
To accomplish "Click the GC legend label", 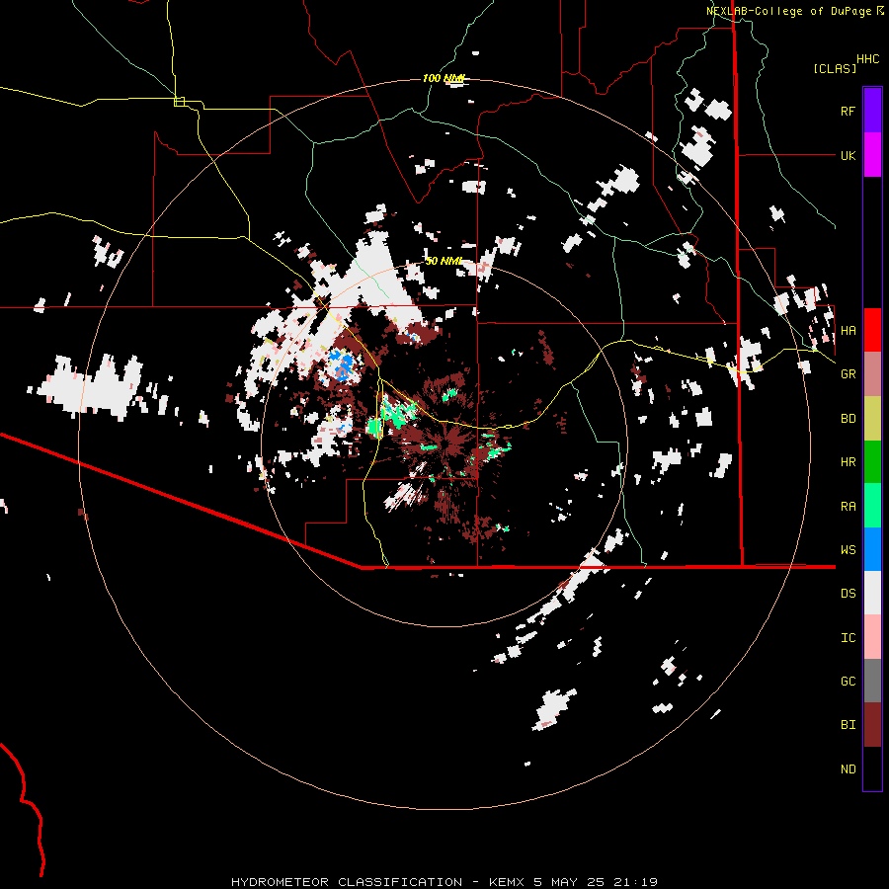I will click(848, 682).
